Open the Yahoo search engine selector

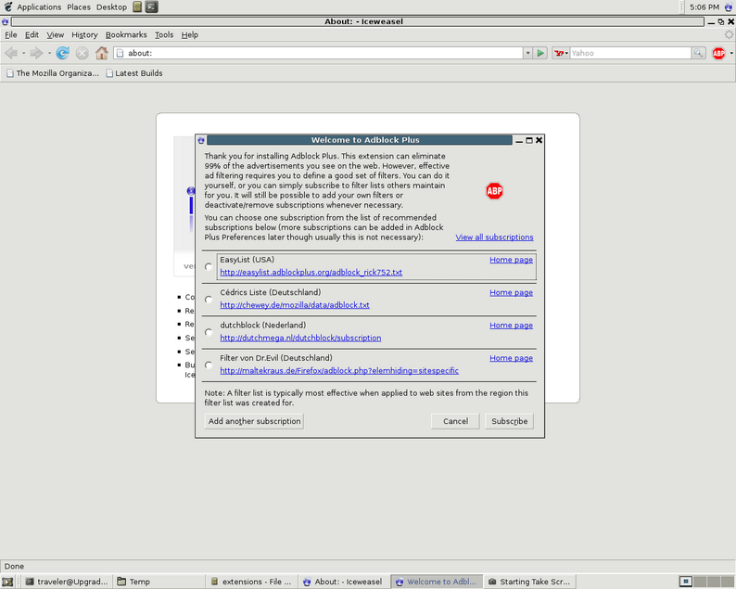pyautogui.click(x=561, y=53)
